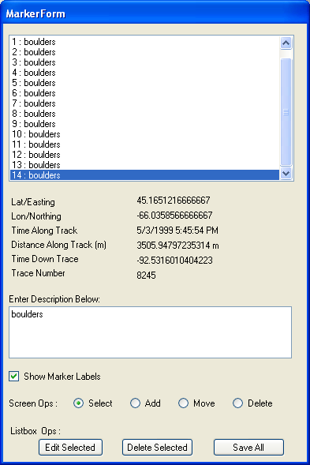Click the Lon/Northing label
Viewport: 310px width, 465px height.
(36, 216)
